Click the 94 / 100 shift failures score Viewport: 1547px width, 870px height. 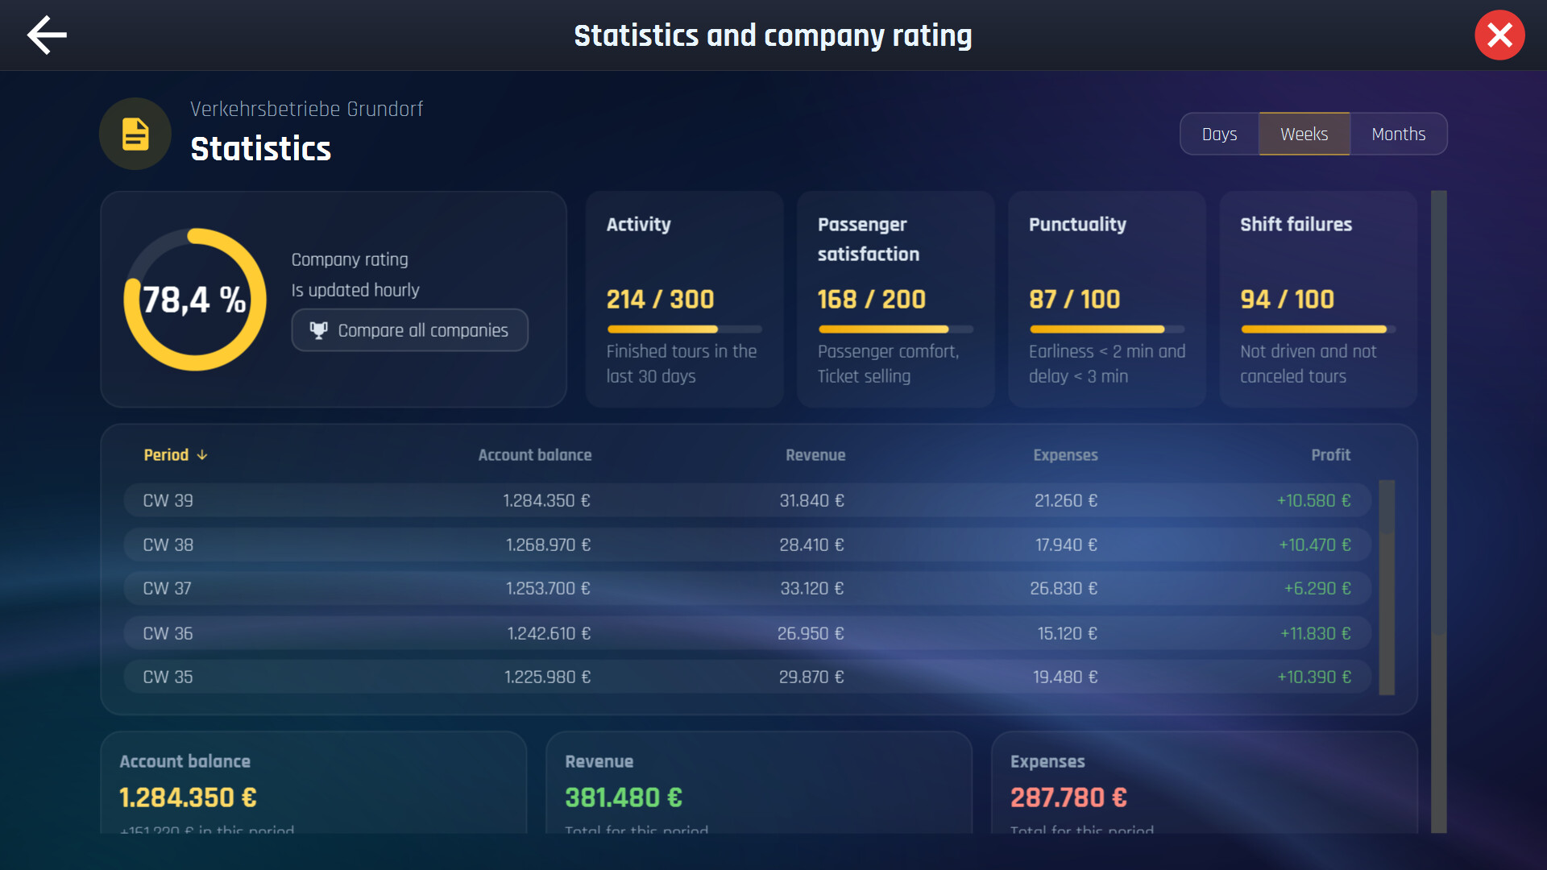(x=1287, y=299)
